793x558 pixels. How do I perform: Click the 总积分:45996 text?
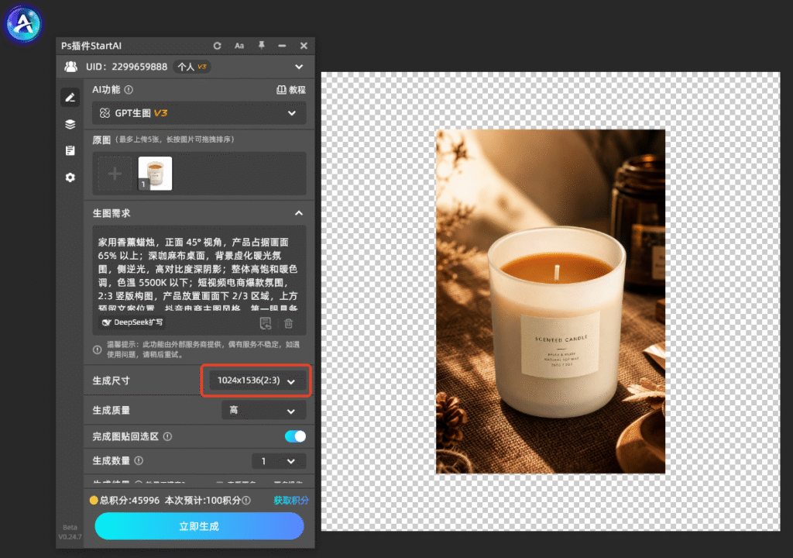130,501
